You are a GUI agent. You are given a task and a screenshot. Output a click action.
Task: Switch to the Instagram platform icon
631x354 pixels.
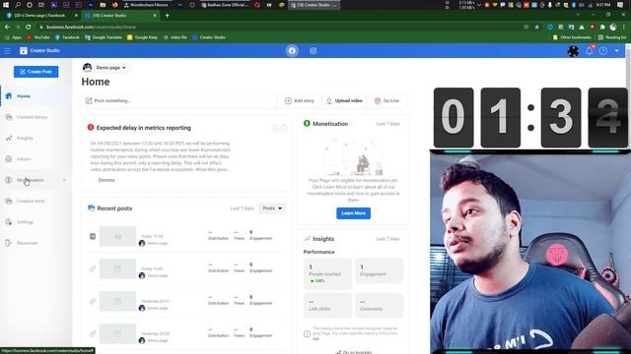pyautogui.click(x=314, y=51)
